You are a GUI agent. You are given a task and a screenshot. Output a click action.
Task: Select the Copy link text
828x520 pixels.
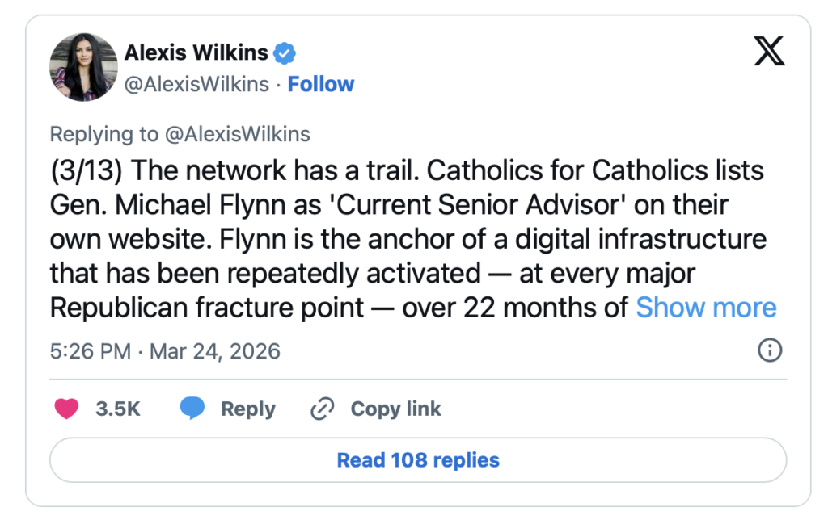(x=395, y=409)
